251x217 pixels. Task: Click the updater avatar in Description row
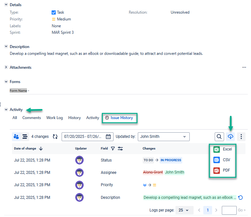click(79, 197)
